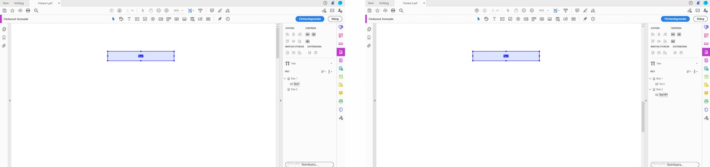Add a comment note in page 1/2 window

[x=212, y=11]
